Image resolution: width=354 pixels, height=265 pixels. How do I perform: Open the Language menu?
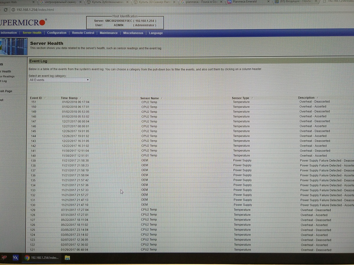[x=156, y=33]
